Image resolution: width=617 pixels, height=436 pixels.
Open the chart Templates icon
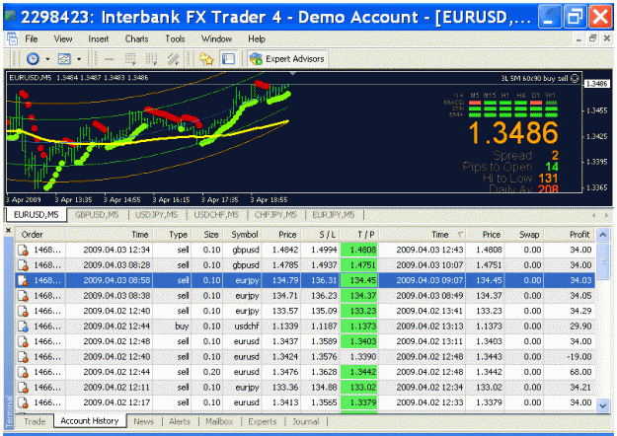click(64, 59)
